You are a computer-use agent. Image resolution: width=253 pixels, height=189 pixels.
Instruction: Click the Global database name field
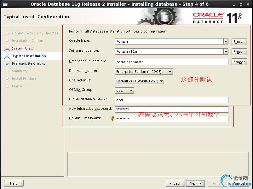[x=172, y=100]
